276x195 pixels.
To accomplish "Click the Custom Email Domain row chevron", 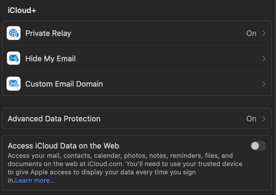I will pos(264,84).
